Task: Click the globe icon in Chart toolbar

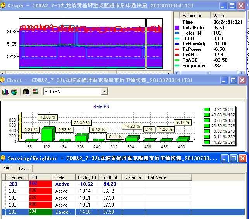Action: pyautogui.click(x=14, y=92)
